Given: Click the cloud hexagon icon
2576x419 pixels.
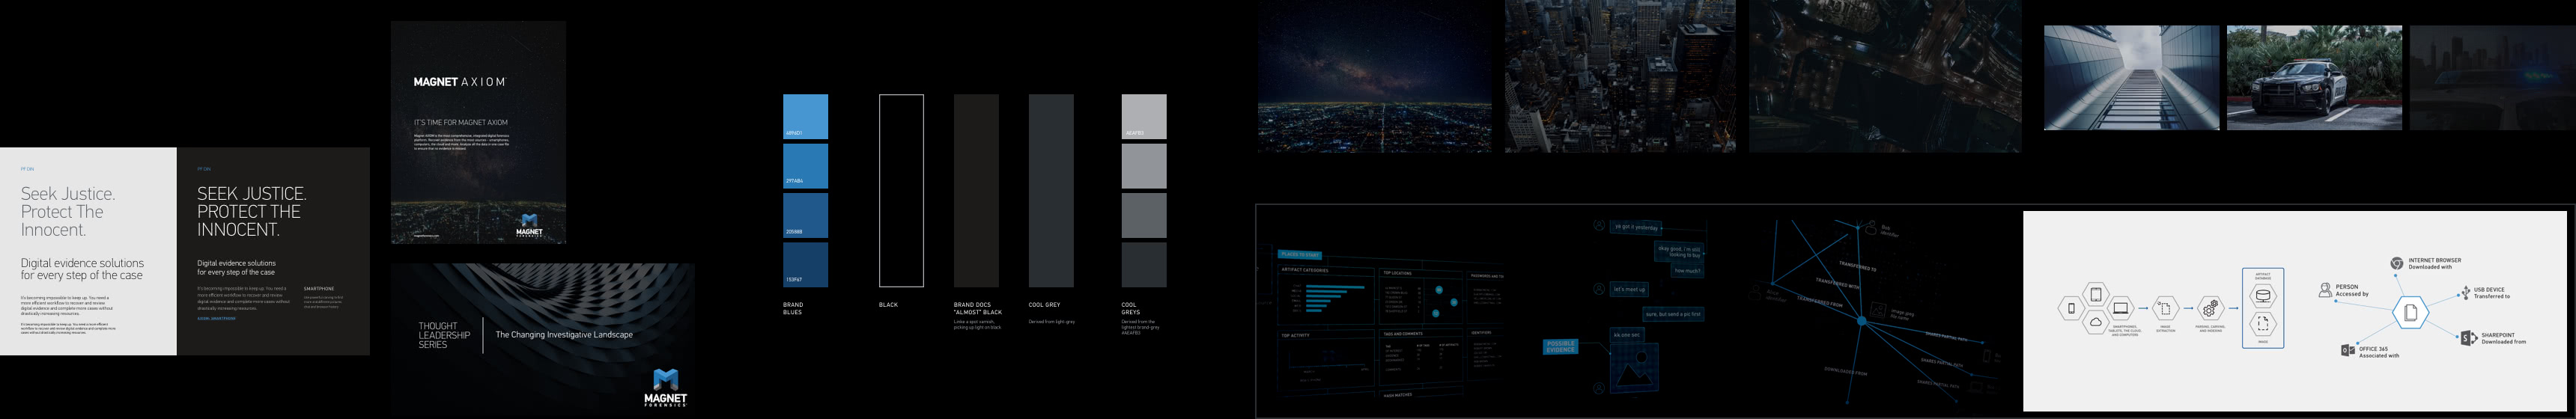Looking at the screenshot, I should (2095, 322).
